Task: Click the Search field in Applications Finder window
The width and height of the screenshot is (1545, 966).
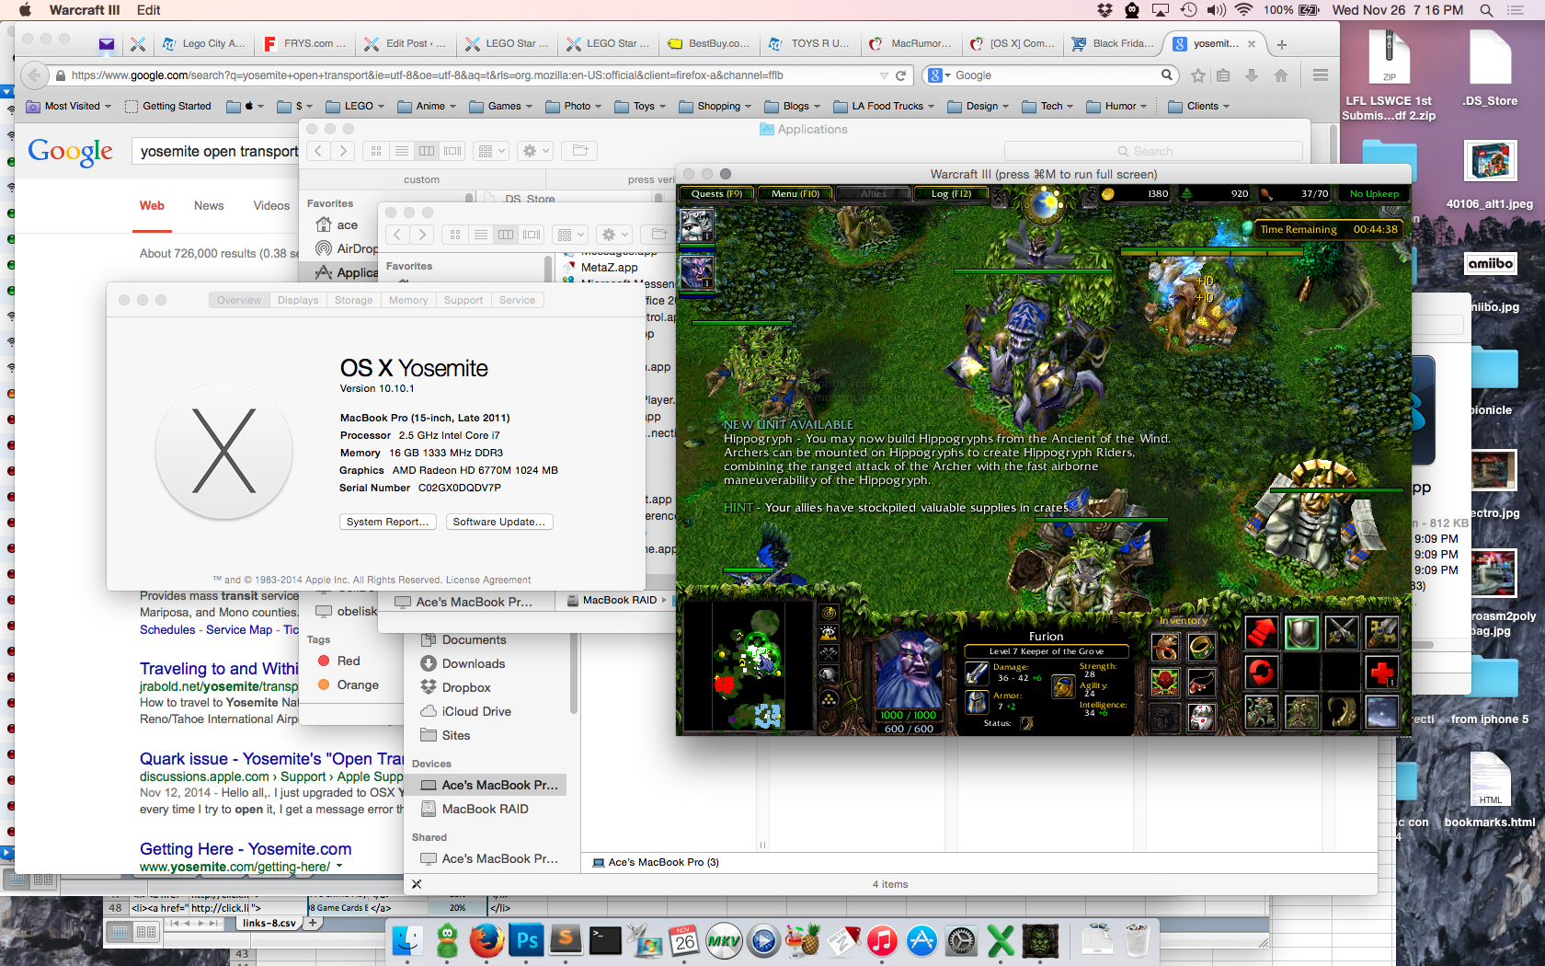Action: (1153, 151)
